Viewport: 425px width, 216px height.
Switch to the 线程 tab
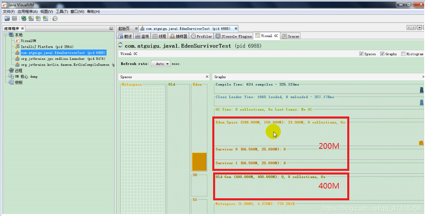(160, 36)
